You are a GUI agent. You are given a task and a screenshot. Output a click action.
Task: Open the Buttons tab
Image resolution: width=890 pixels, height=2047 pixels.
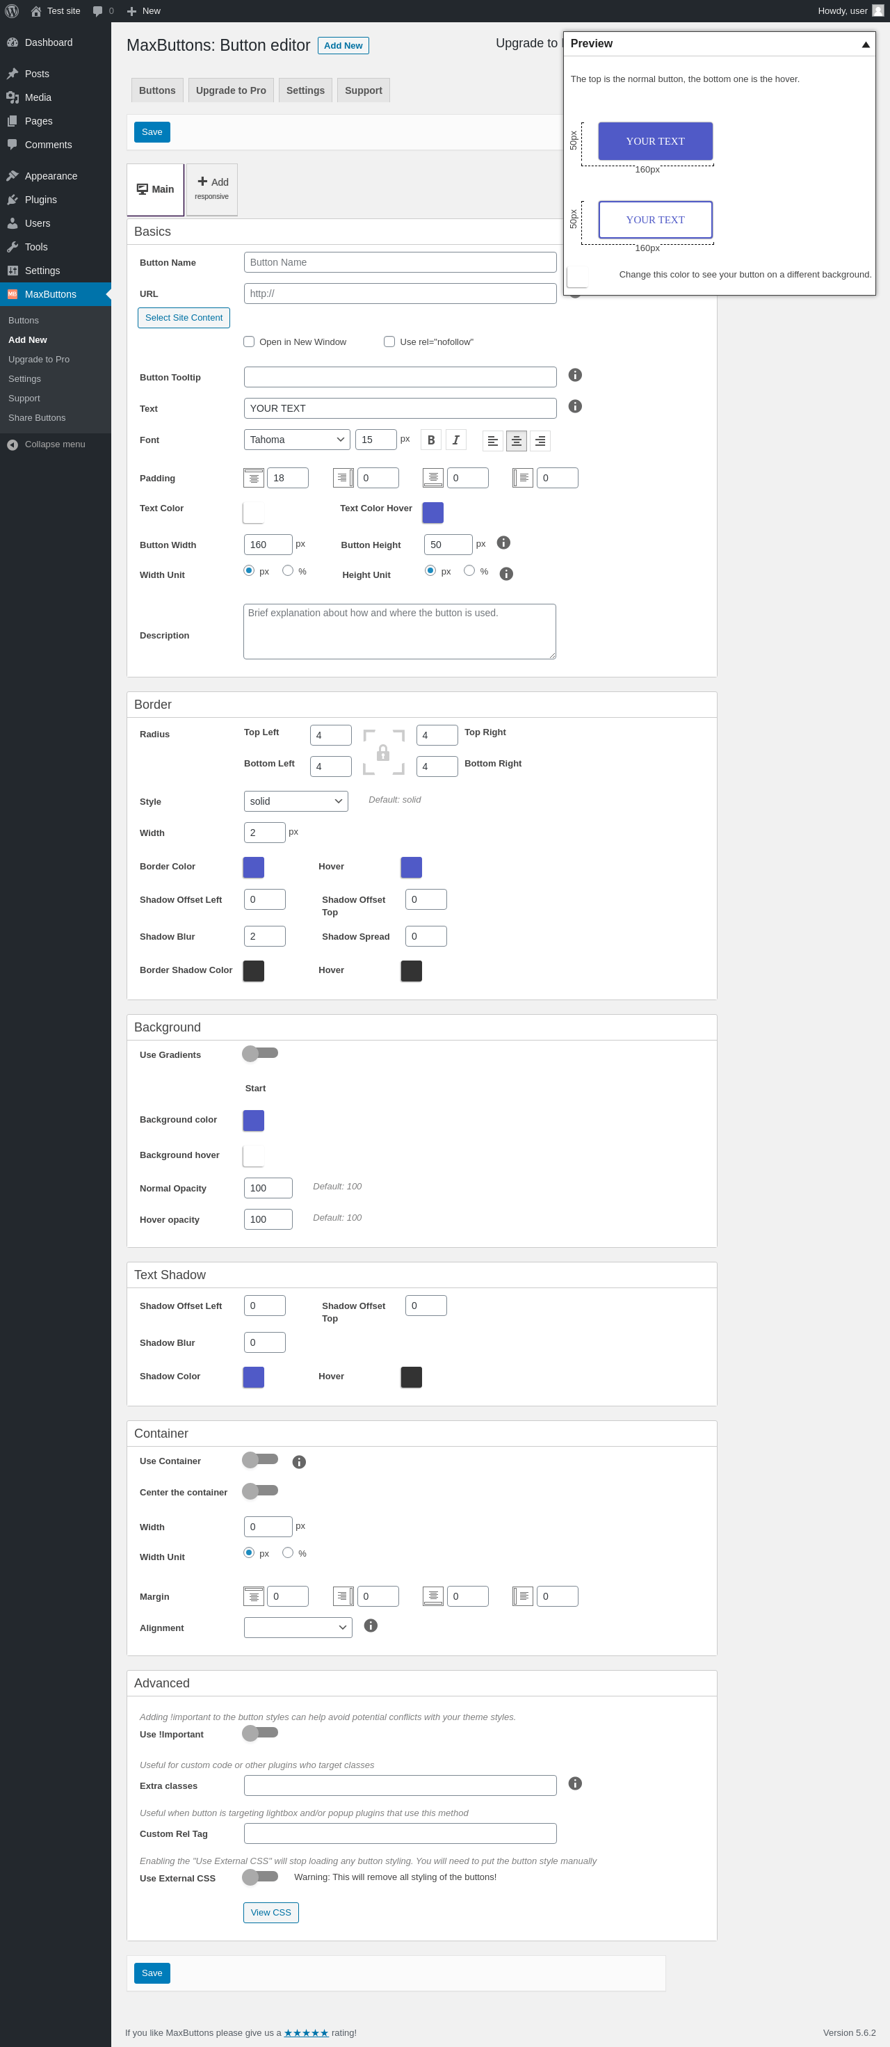point(157,90)
